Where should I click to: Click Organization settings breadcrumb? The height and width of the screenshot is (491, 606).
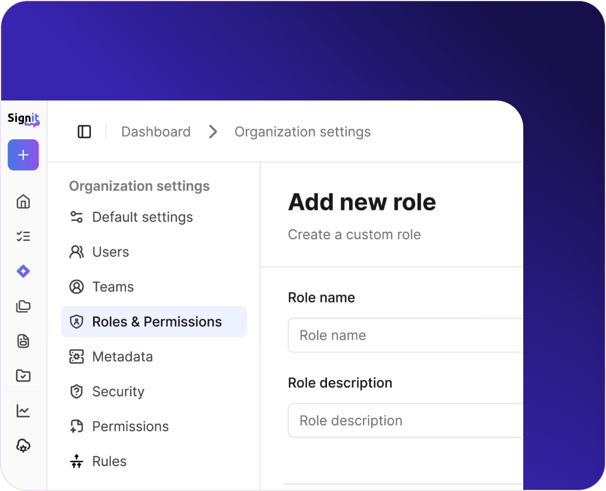302,132
